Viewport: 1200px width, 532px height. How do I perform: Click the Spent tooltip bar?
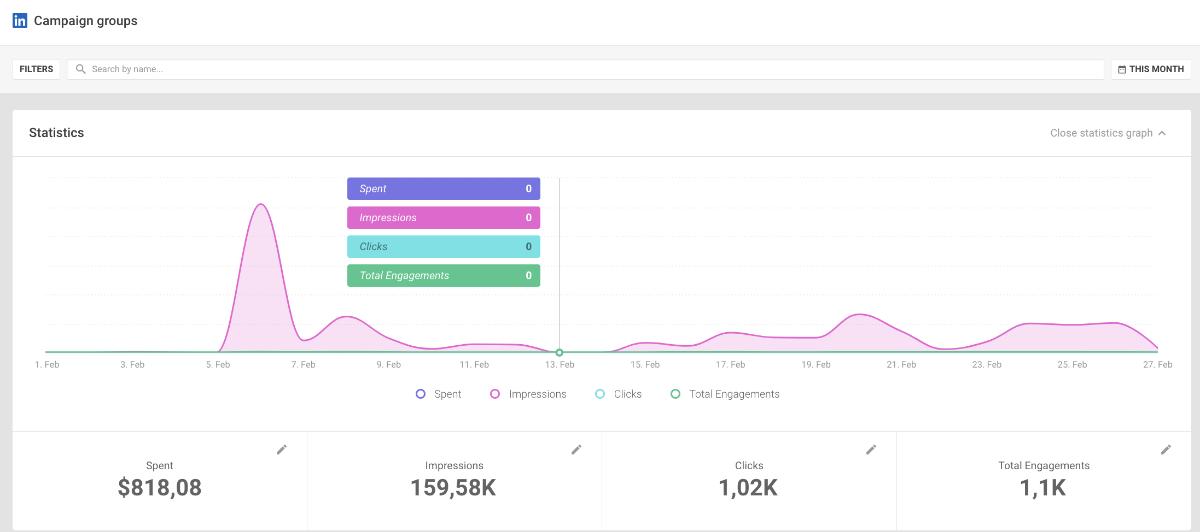444,188
